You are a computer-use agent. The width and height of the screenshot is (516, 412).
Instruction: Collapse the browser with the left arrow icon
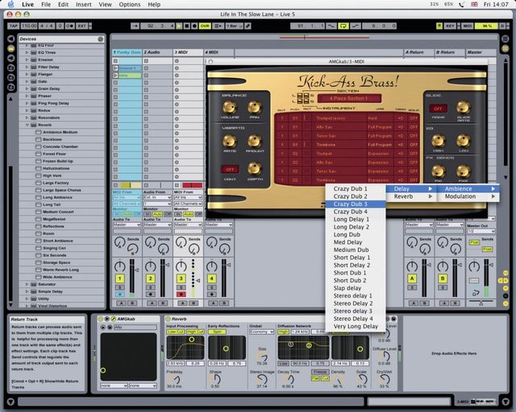tap(10, 39)
